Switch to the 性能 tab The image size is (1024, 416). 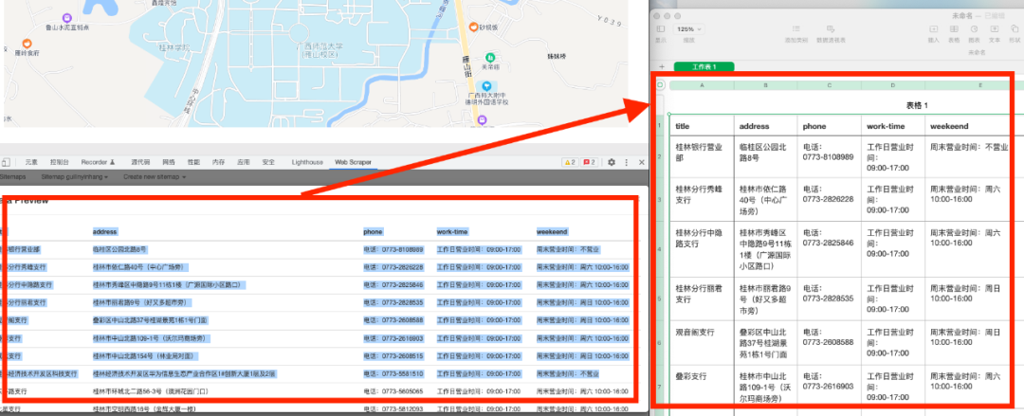click(193, 162)
